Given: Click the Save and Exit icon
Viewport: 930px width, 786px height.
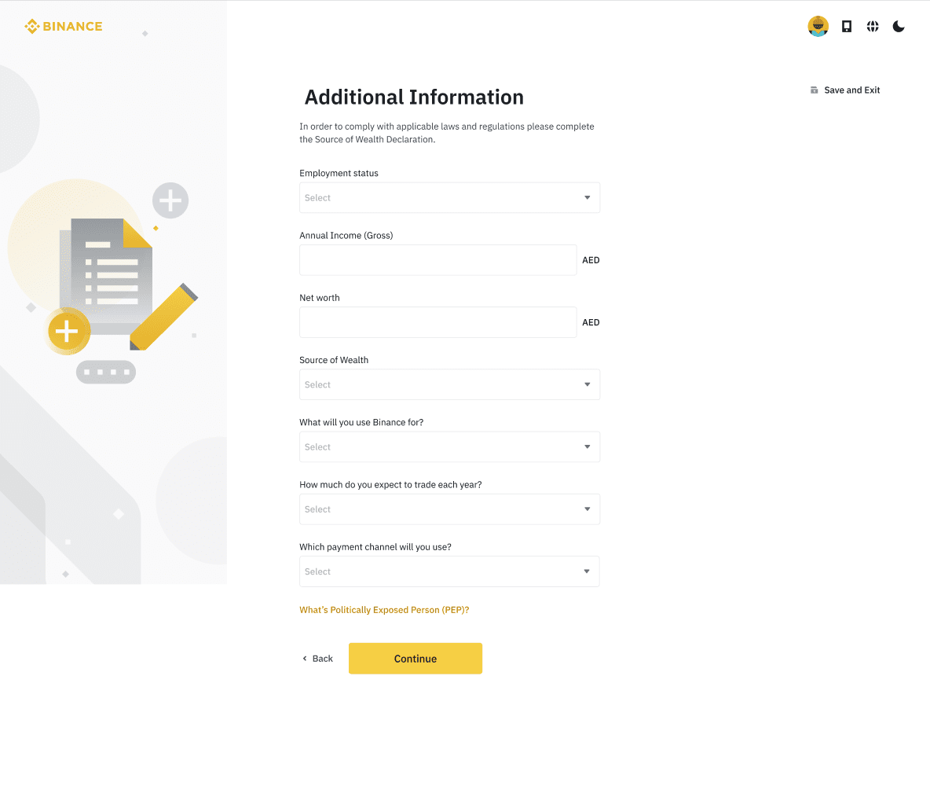Looking at the screenshot, I should click(x=815, y=90).
